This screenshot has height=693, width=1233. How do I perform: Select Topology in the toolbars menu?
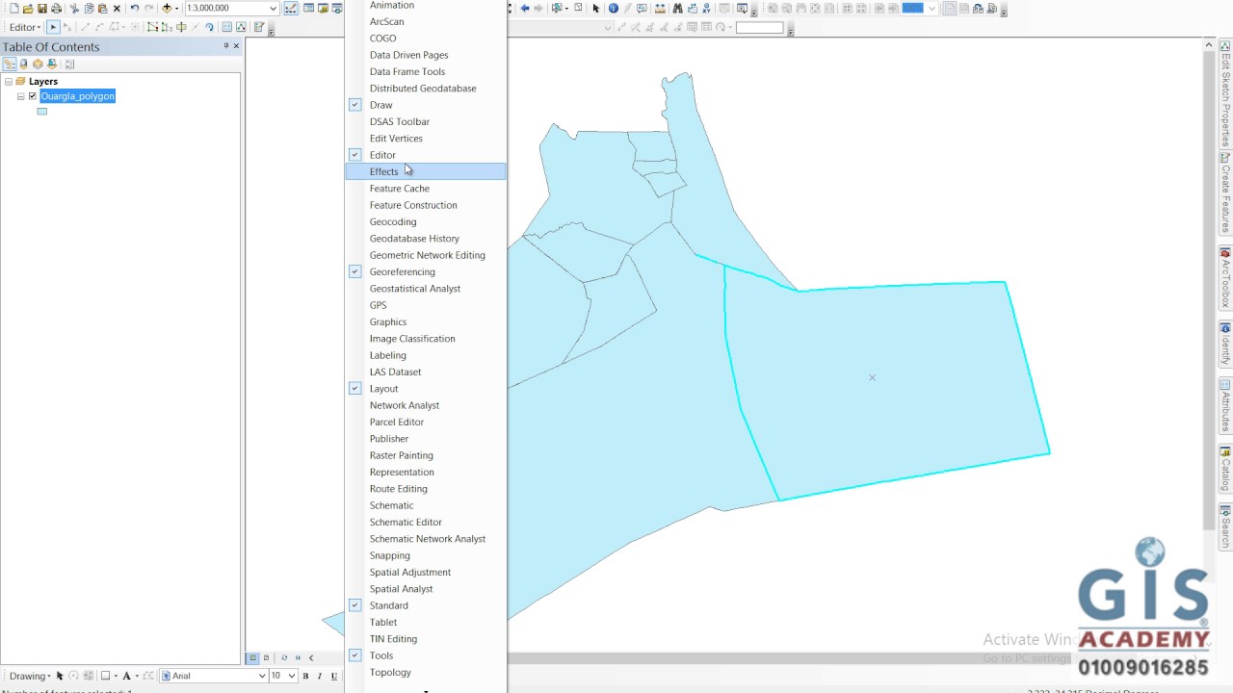[425, 672]
